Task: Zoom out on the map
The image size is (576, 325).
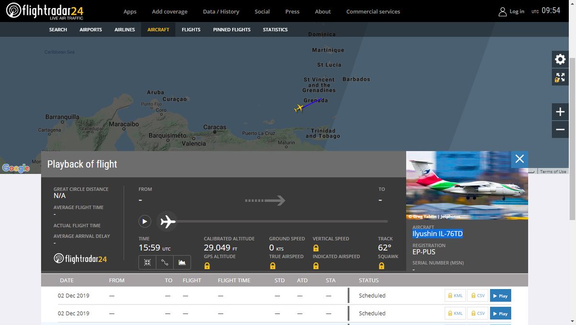Action: (560, 129)
